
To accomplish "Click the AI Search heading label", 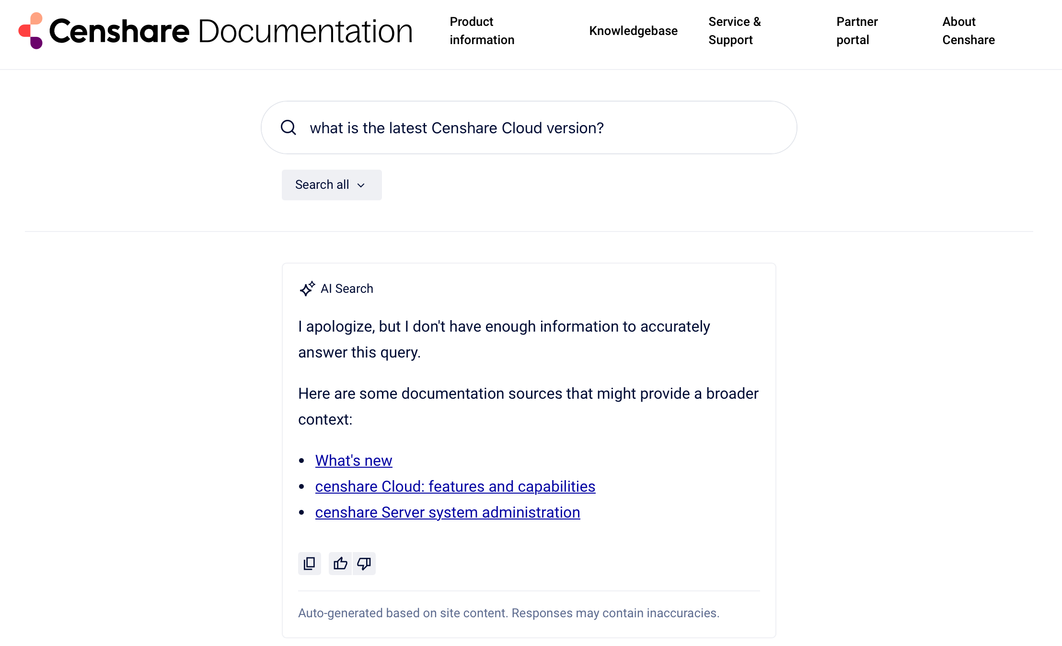I will click(346, 288).
